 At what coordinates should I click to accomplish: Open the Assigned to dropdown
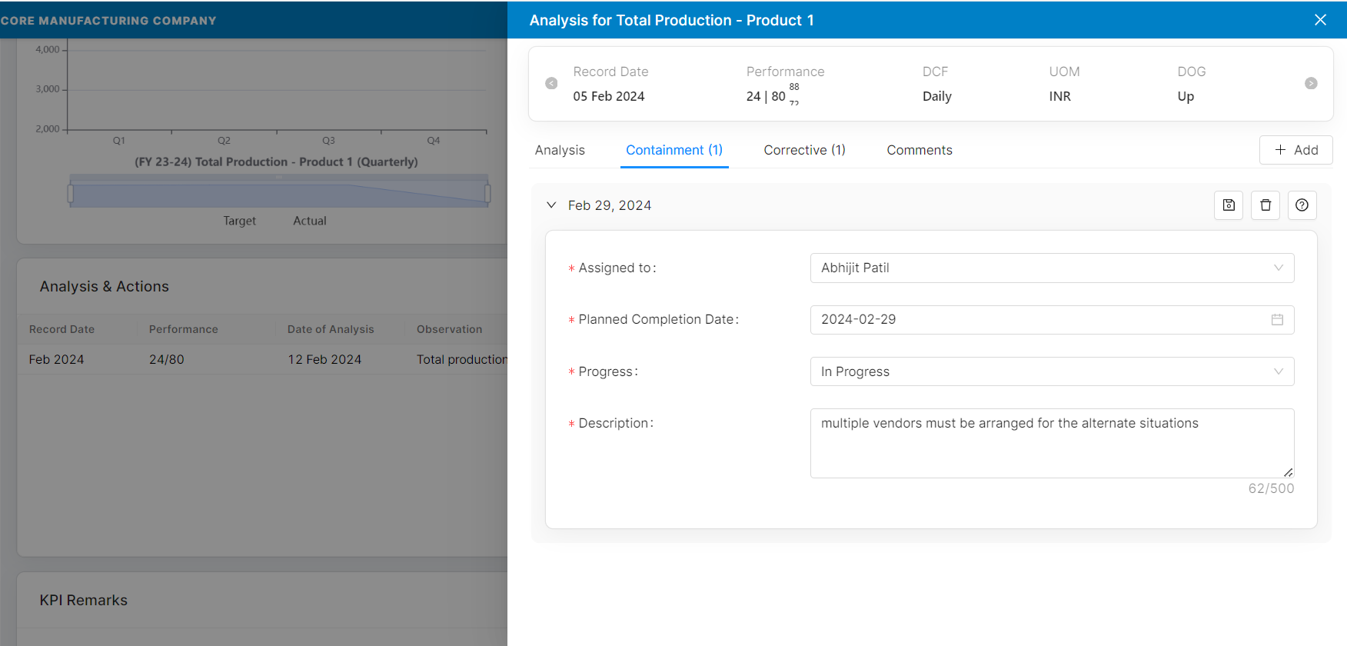(1052, 268)
